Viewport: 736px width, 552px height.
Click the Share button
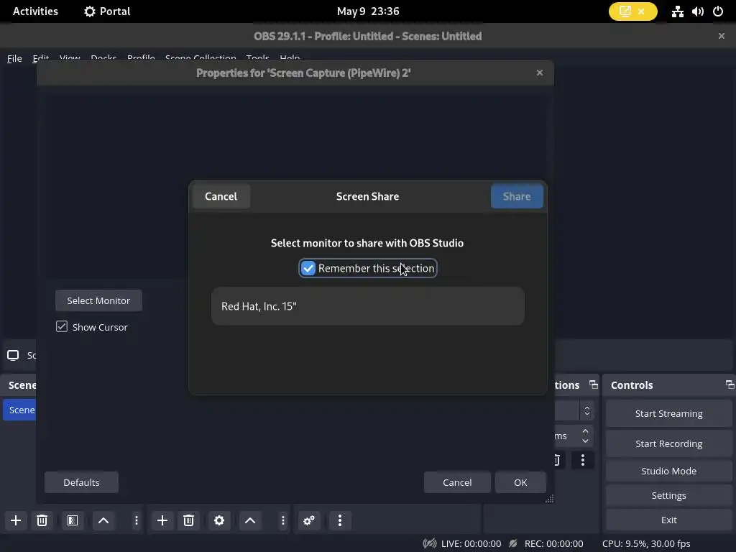coord(517,196)
